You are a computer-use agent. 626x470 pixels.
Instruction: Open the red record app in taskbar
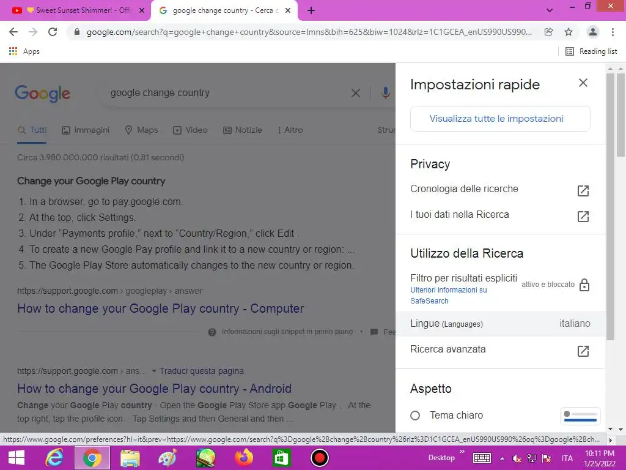coord(319,458)
